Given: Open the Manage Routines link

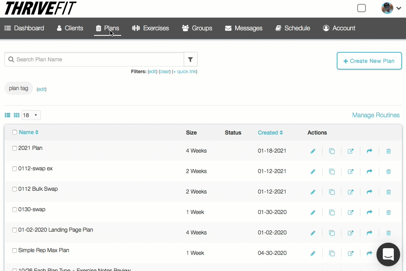Looking at the screenshot, I should pyautogui.click(x=376, y=115).
